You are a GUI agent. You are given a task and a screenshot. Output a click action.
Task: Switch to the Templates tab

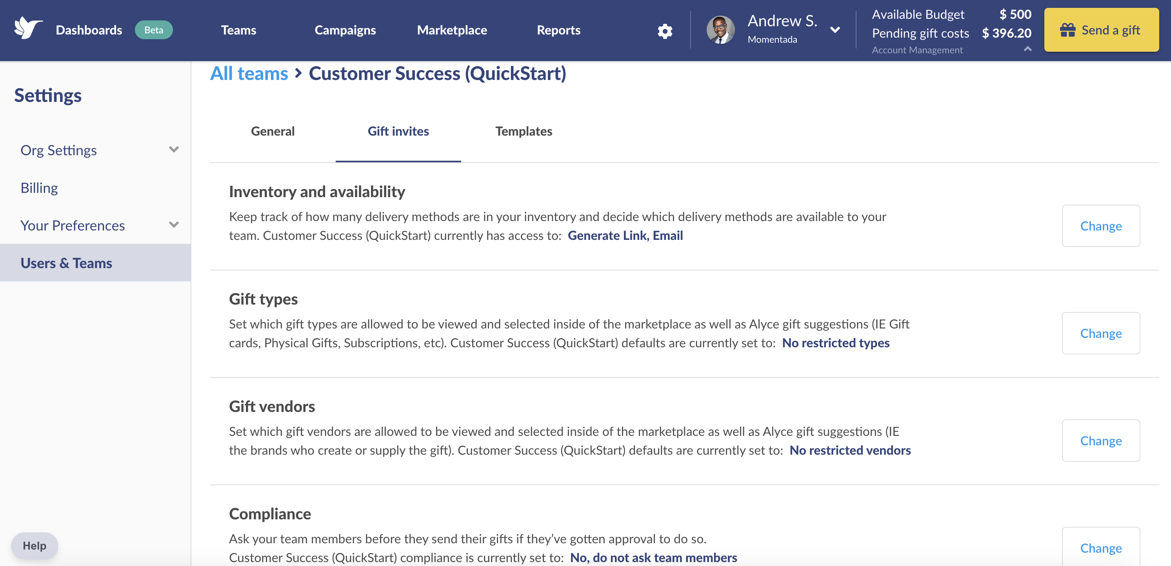pyautogui.click(x=524, y=131)
